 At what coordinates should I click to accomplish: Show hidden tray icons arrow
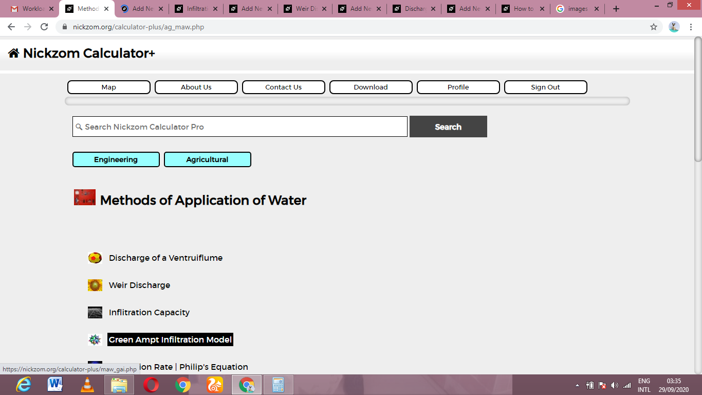click(577, 385)
